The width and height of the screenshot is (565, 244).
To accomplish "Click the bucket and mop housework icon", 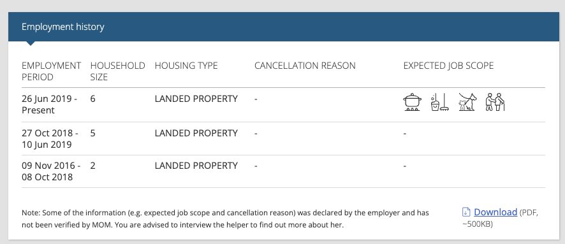I will pos(440,102).
